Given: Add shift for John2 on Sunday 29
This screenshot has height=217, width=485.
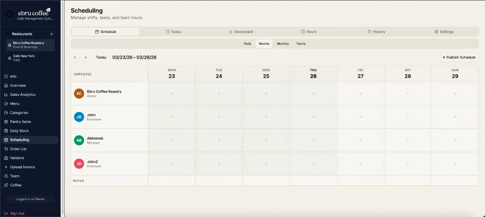Looking at the screenshot, I should click(x=455, y=163).
